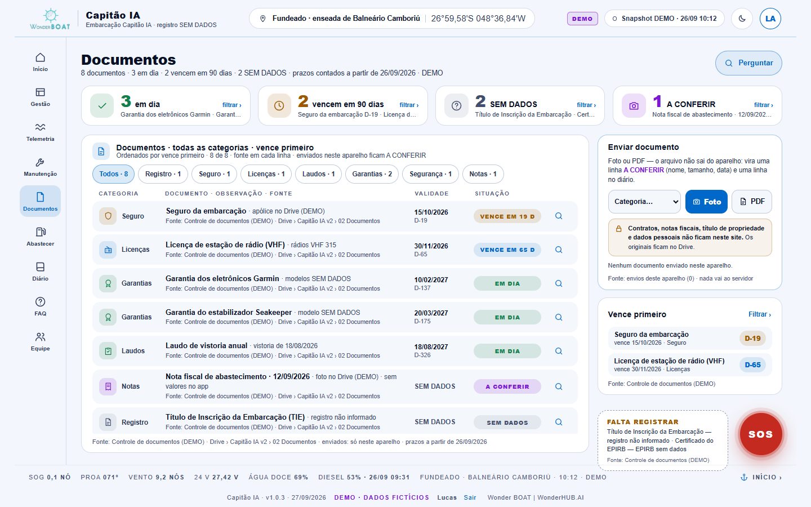Image resolution: width=811 pixels, height=507 pixels.
Task: Open Abastecer in the sidebar
Action: pyautogui.click(x=40, y=237)
